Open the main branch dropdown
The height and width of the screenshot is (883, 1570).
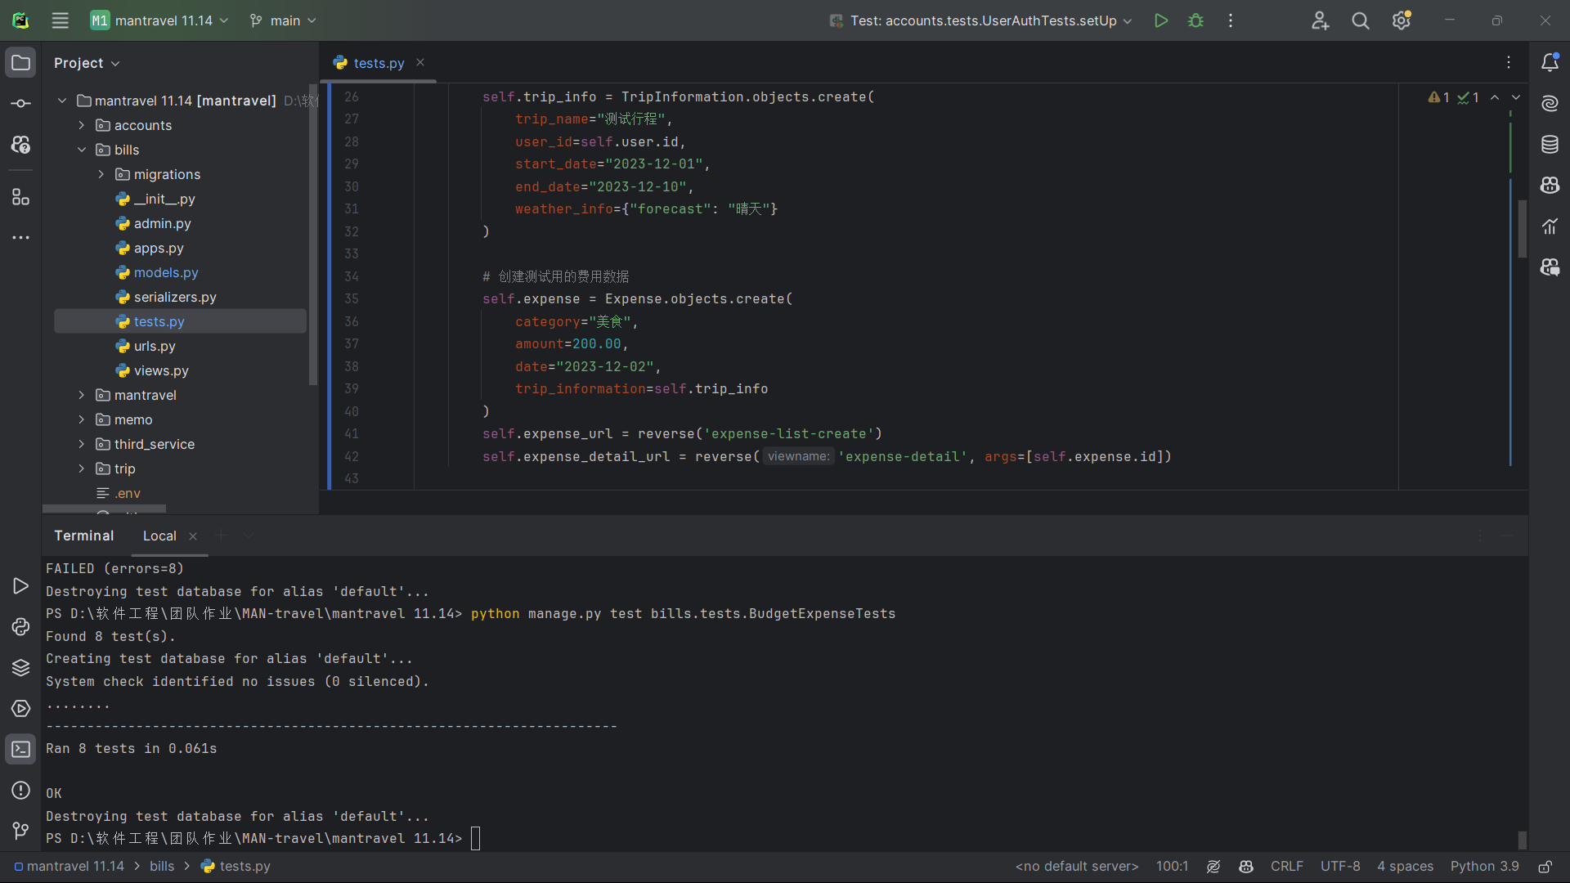[x=283, y=20]
